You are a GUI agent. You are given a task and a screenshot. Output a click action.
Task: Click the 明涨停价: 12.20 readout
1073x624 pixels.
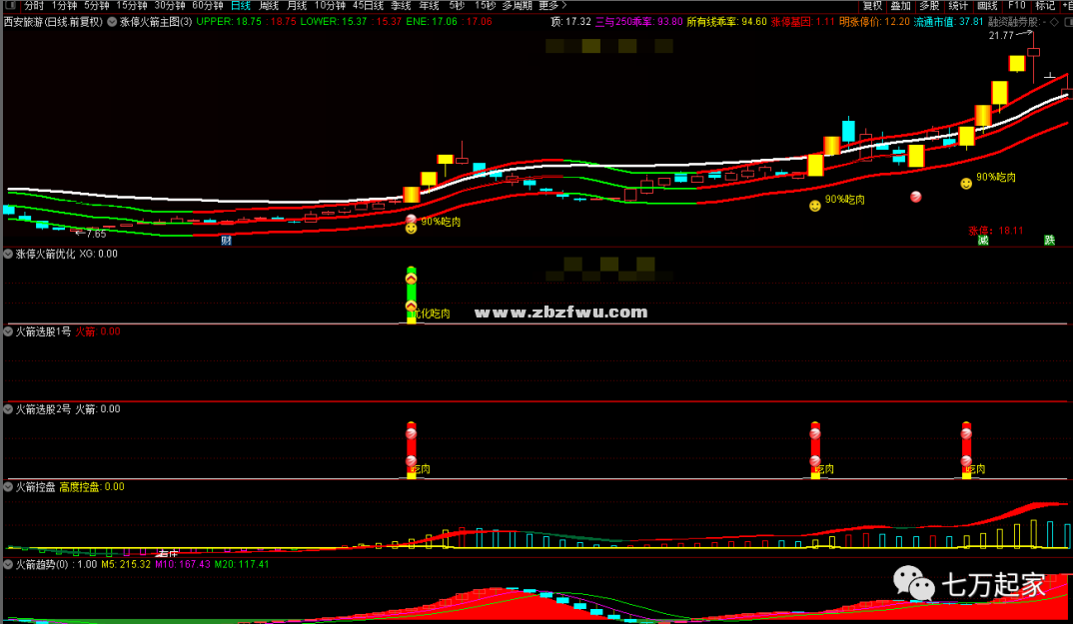point(874,22)
